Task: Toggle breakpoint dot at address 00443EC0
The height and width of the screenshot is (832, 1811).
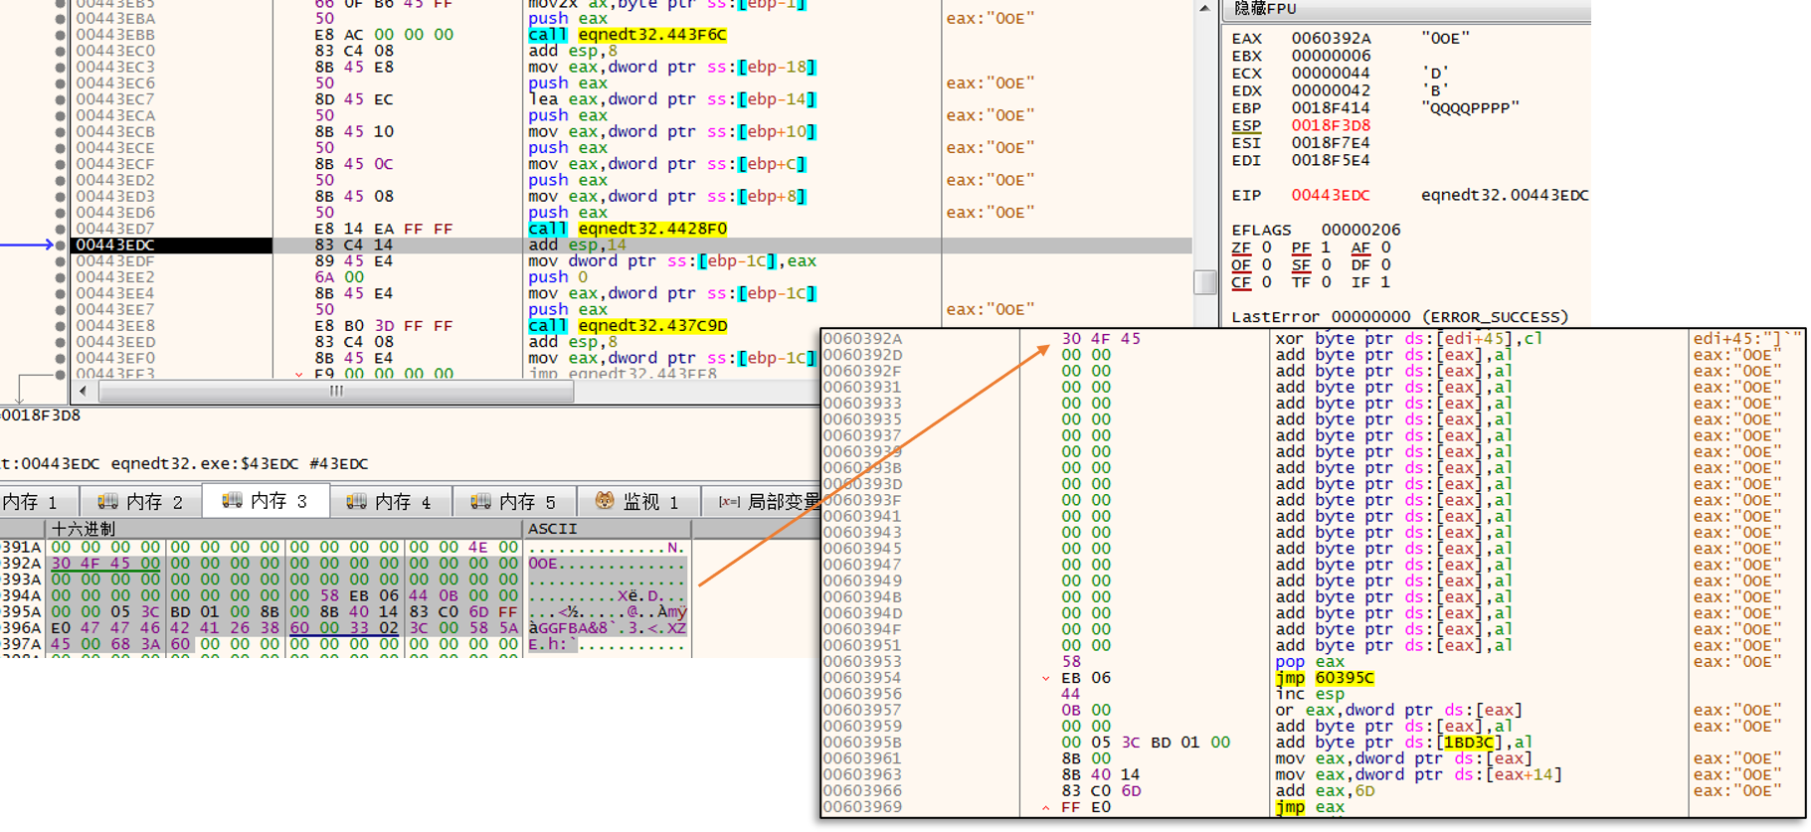Action: (x=61, y=50)
